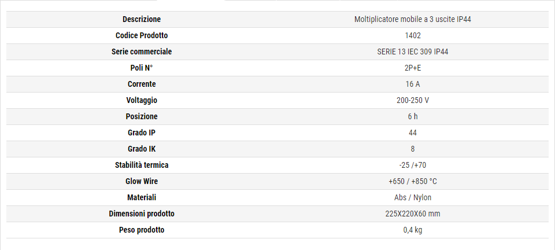Click the 'Corrente' row label
This screenshot has height=250, width=555.
click(142, 84)
